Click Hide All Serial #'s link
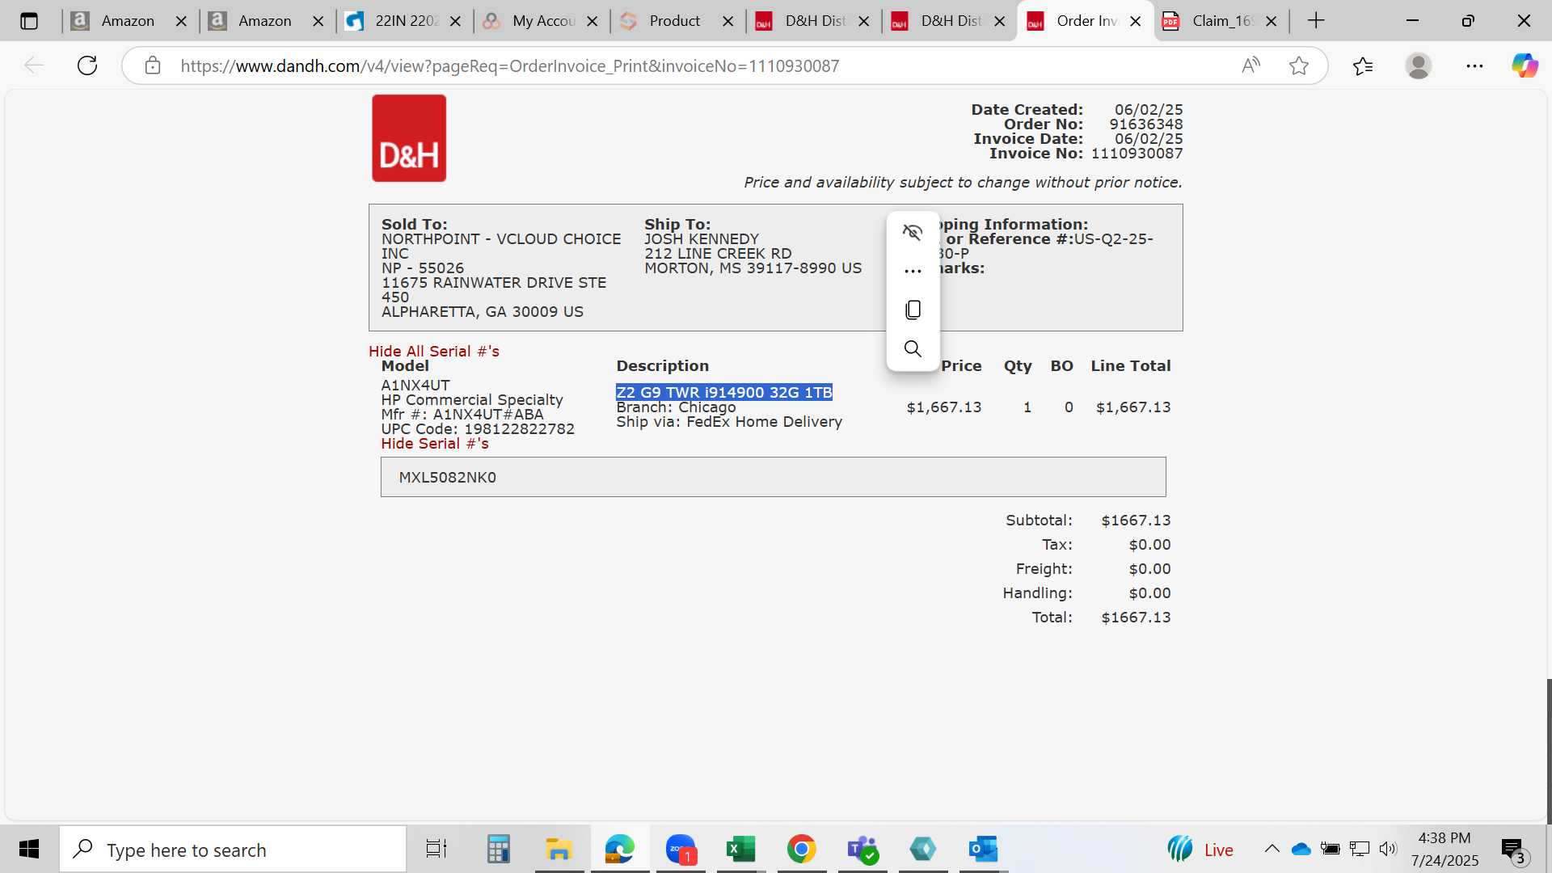The height and width of the screenshot is (873, 1552). pos(434,352)
